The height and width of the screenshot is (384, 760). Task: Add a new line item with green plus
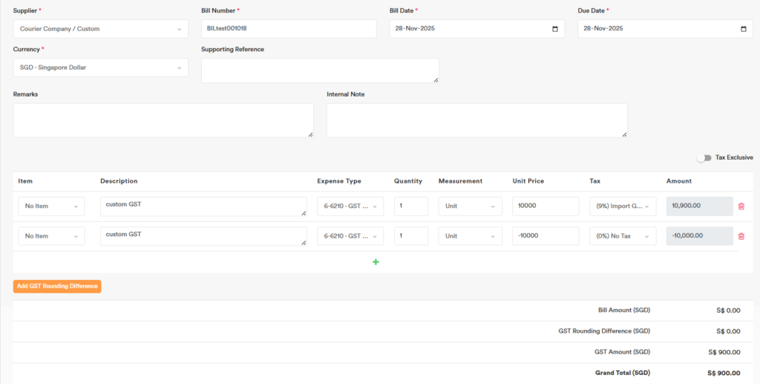click(x=376, y=262)
